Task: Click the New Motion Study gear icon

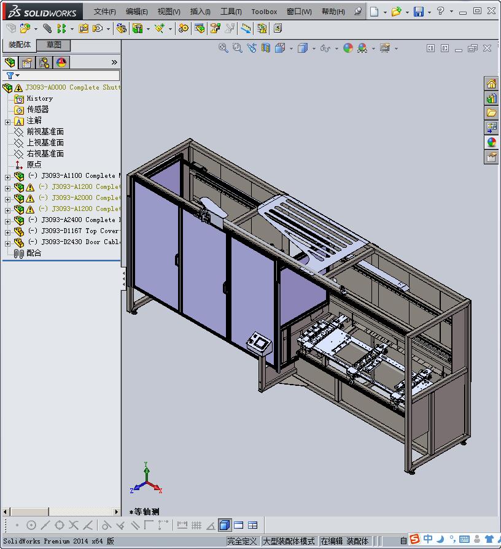Action: pyautogui.click(x=183, y=28)
